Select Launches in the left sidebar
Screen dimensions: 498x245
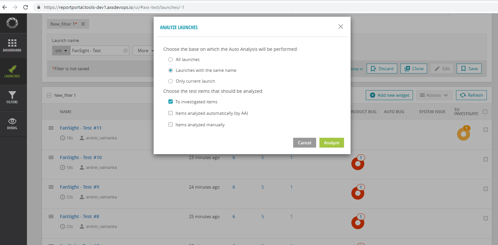(12, 71)
